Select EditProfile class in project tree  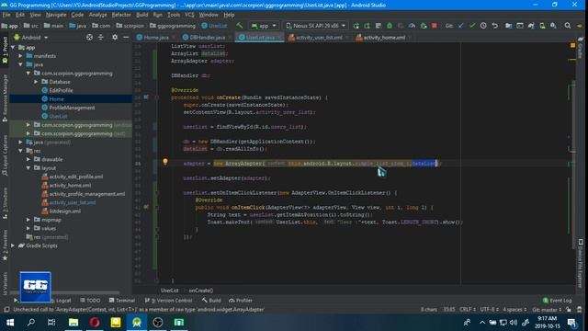61,90
